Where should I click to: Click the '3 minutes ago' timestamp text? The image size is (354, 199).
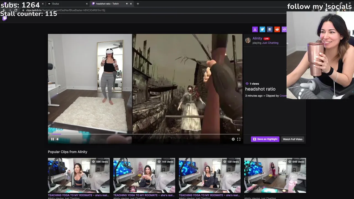coord(254,96)
